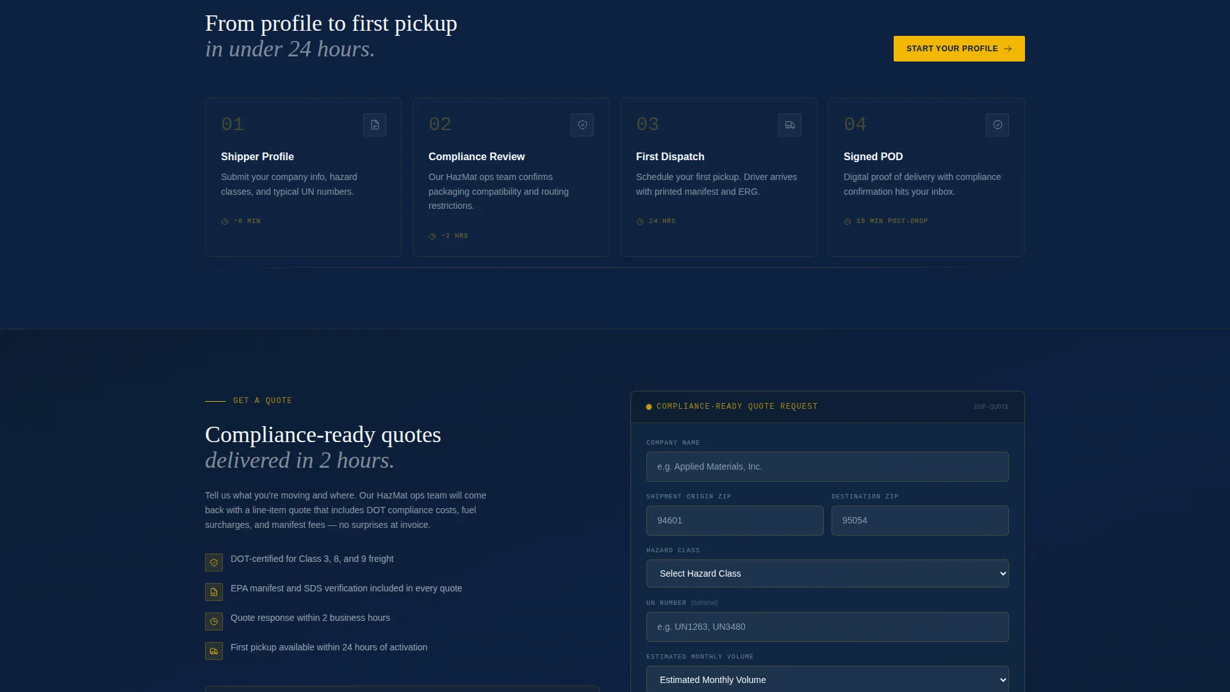Open the Select Hazard Class dropdown
The width and height of the screenshot is (1230, 692).
(827, 573)
